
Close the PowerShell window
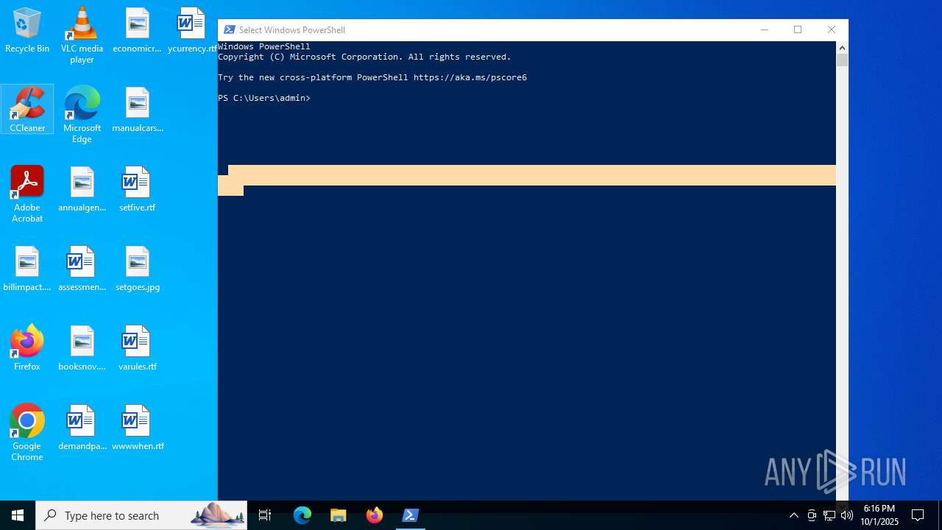(832, 29)
